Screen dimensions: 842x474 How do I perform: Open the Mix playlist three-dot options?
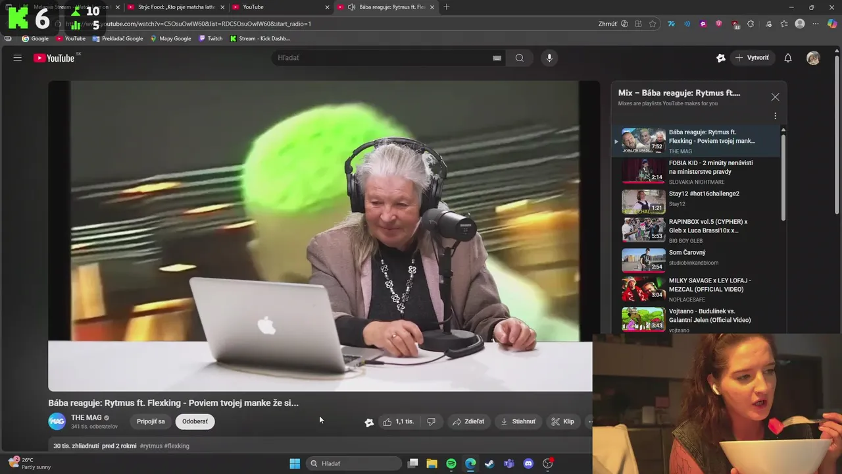pos(775,116)
